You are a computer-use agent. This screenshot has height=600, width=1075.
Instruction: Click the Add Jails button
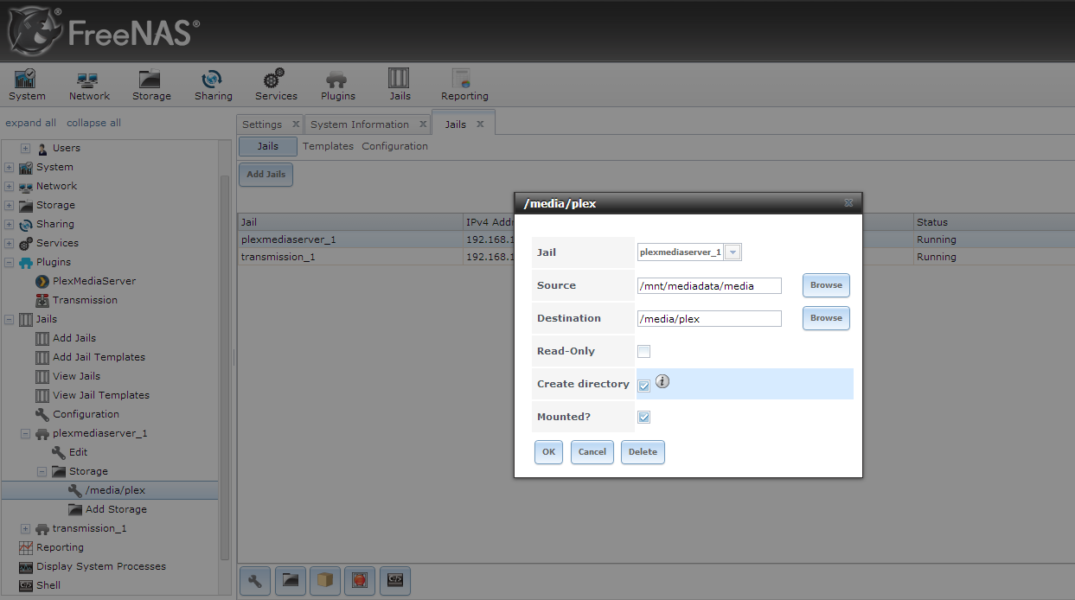(x=266, y=175)
